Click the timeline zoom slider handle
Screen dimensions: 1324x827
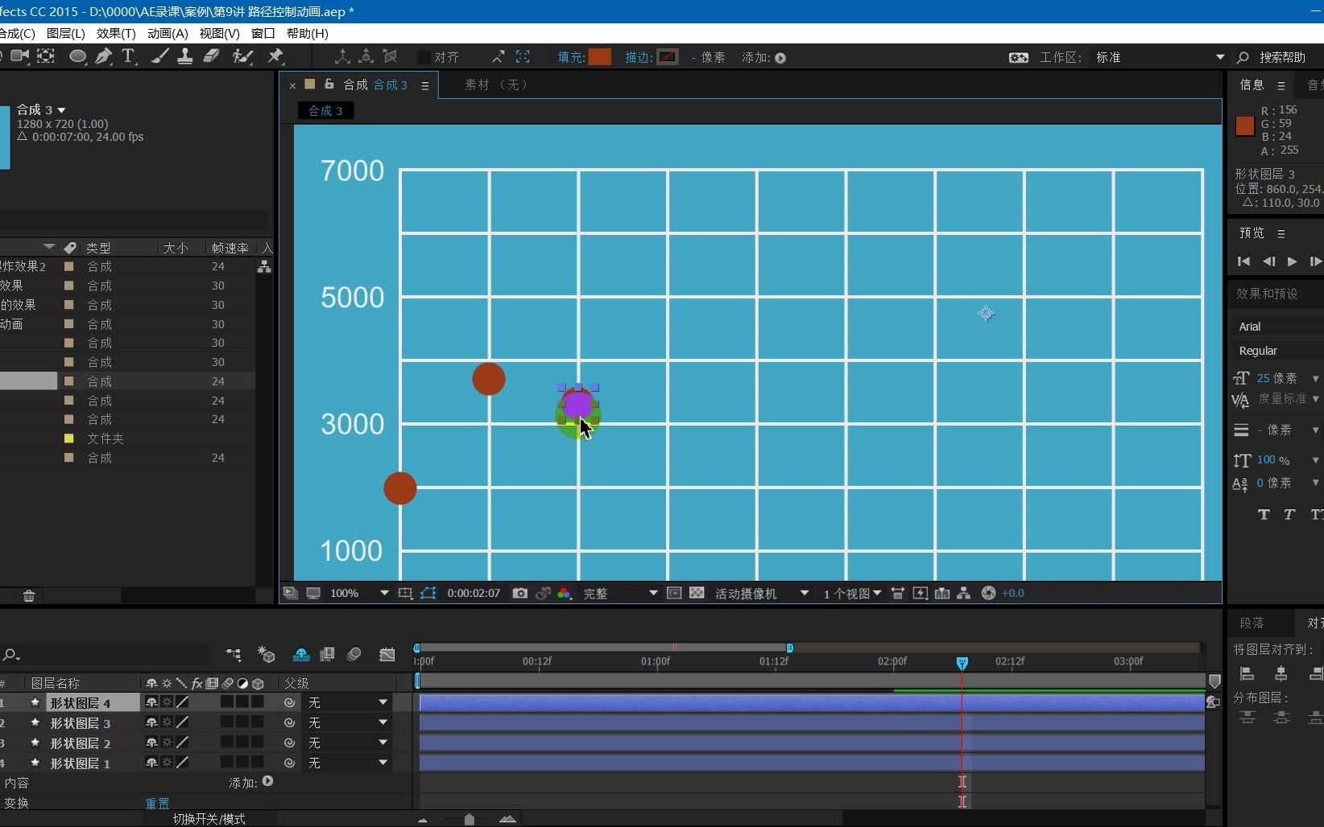[x=470, y=819]
